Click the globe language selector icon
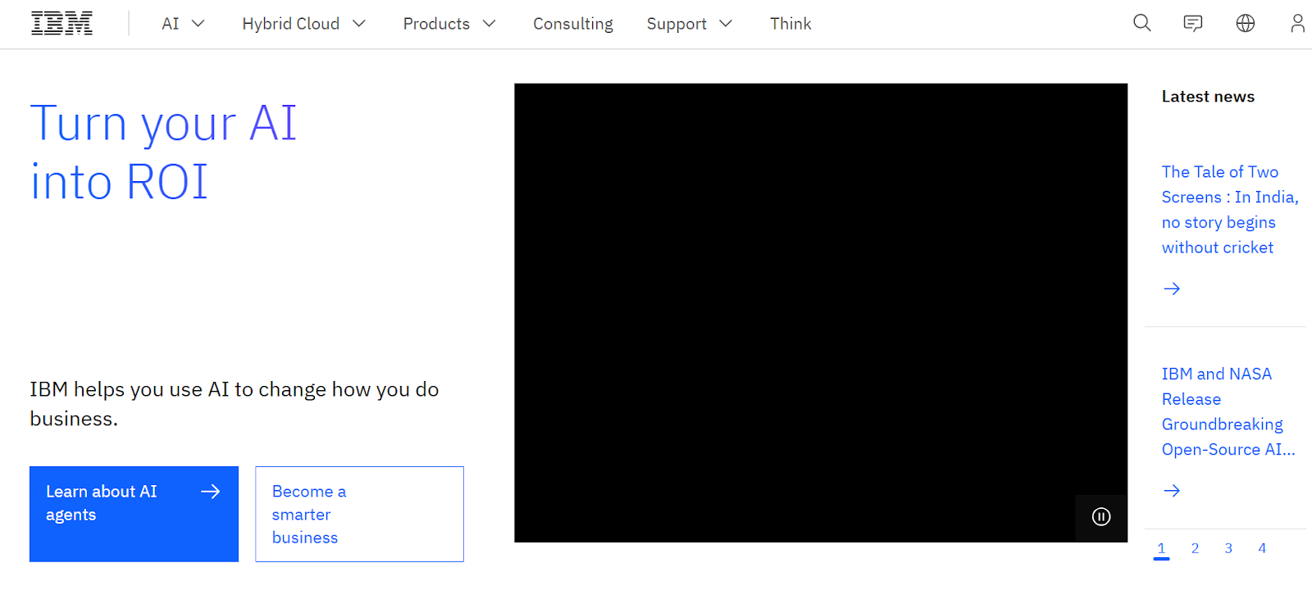Screen dimensions: 1312x590 point(1245,24)
